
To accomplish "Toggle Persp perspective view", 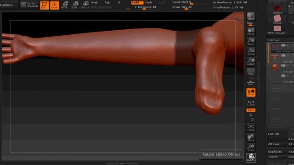I will [x=251, y=71].
